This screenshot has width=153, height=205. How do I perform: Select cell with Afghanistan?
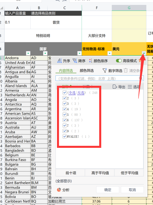(x=17, y=67)
